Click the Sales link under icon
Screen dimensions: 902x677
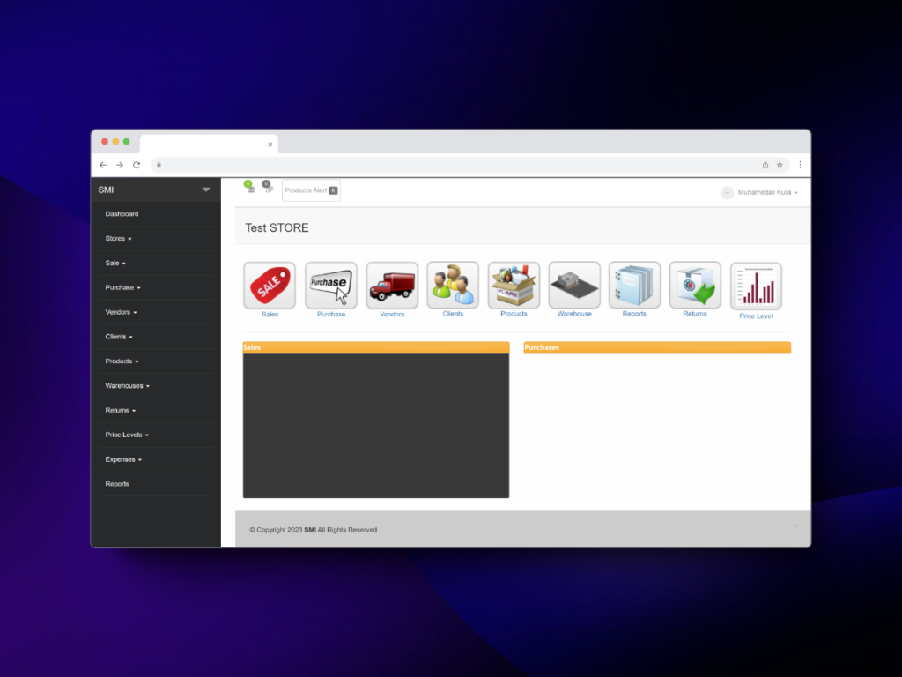[x=270, y=315]
